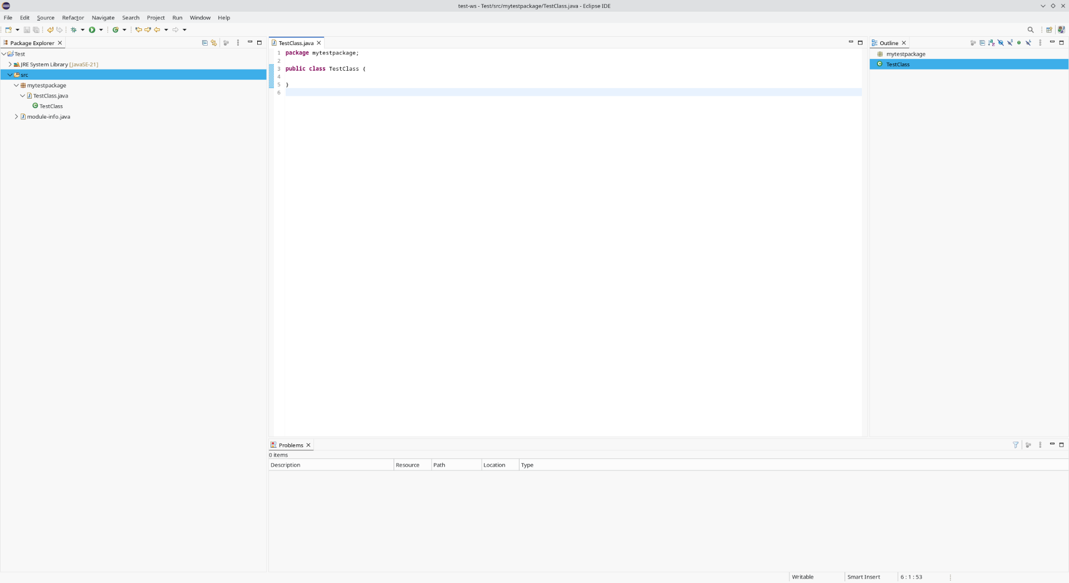Click the toolbar search magnifier icon

(x=1031, y=30)
